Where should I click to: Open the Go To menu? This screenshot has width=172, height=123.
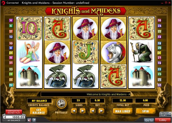click(x=149, y=120)
